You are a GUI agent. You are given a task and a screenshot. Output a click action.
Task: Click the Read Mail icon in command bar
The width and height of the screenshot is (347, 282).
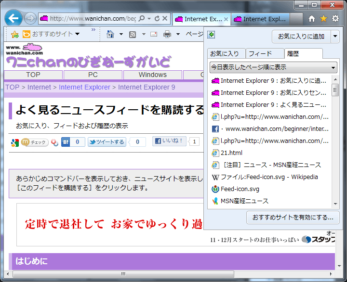(154, 34)
